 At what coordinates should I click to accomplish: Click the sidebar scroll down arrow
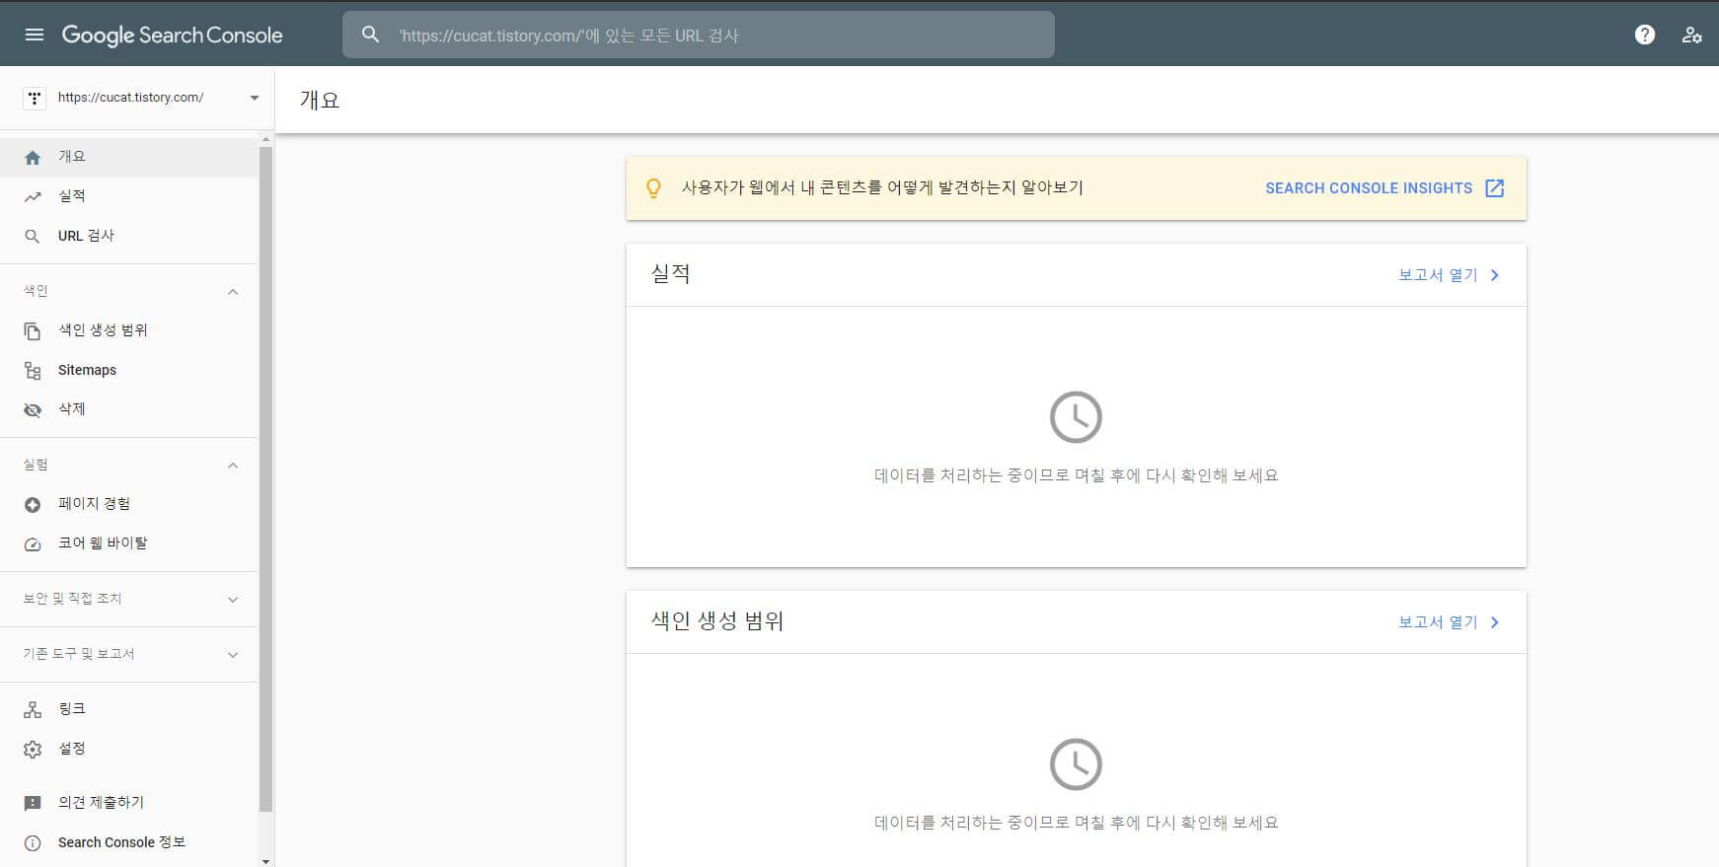265,860
